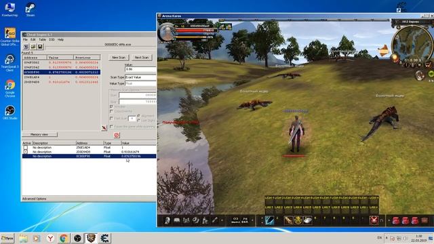The width and height of the screenshot is (434, 244).
Task: Open the File menu in Cheat Engine
Action: pos(25,39)
